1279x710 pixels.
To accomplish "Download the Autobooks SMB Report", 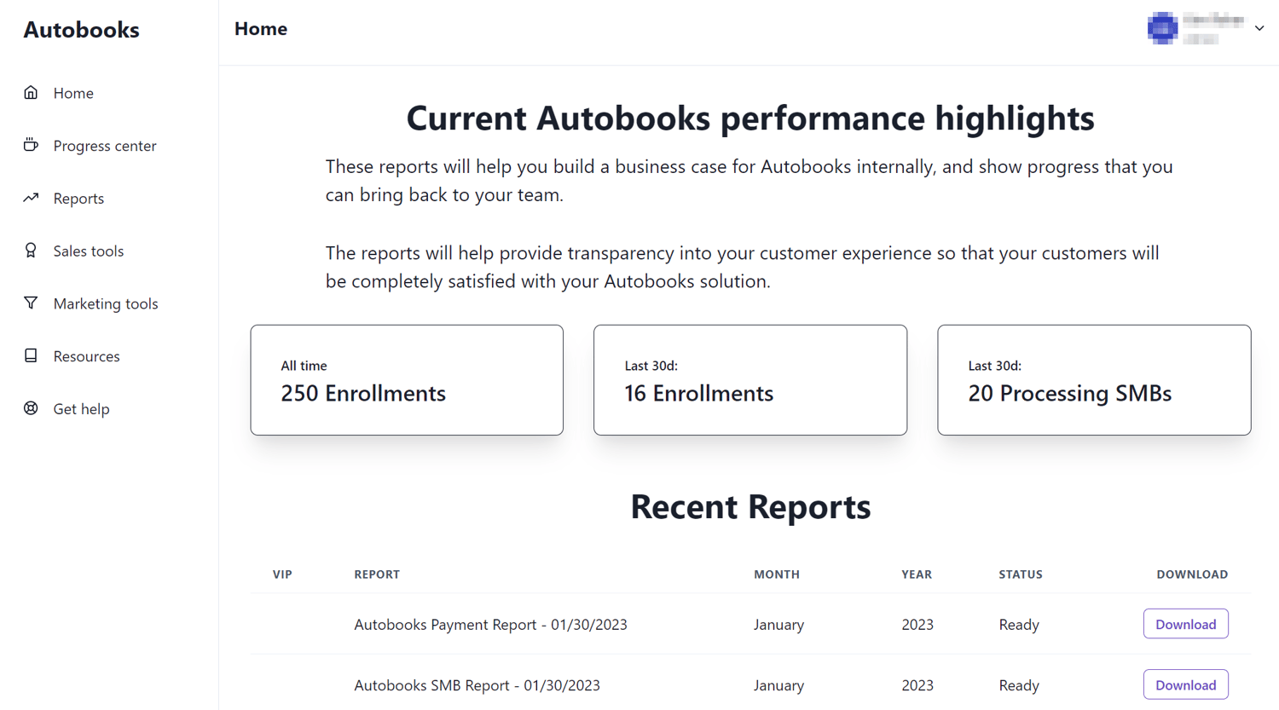I will point(1185,684).
